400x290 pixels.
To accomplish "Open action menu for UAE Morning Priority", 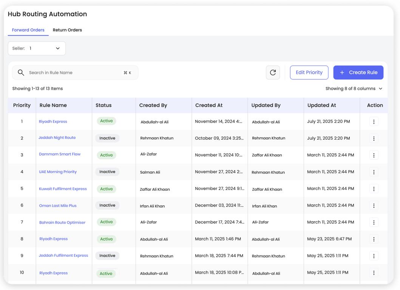I will point(374,172).
